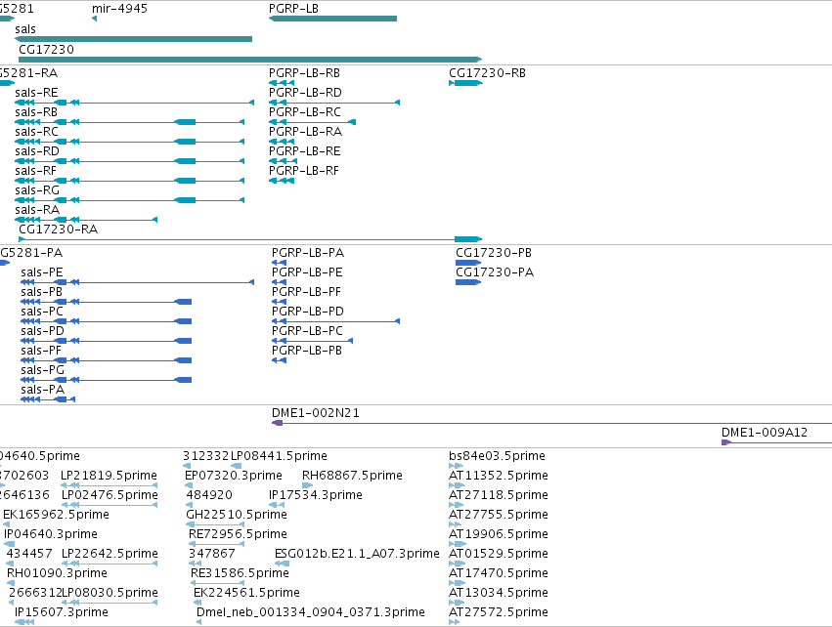Click the AT13034.5prime EST label
Screen dimensions: 832x627
click(x=499, y=593)
